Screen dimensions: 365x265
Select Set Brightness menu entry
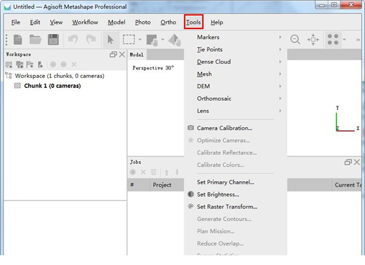click(x=218, y=194)
